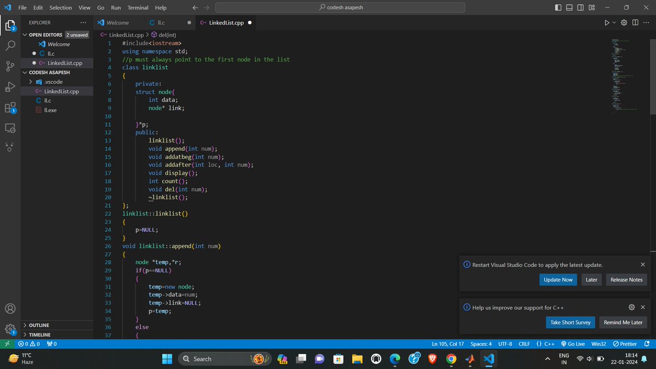The height and width of the screenshot is (369, 656).
Task: Open the Run and Debug view
Action: [10, 87]
